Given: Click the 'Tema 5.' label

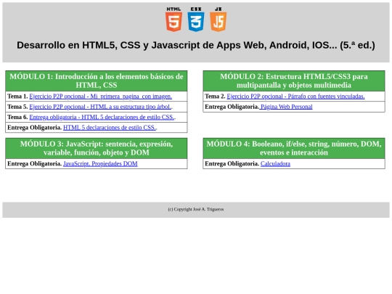Looking at the screenshot, I should tap(17, 107).
